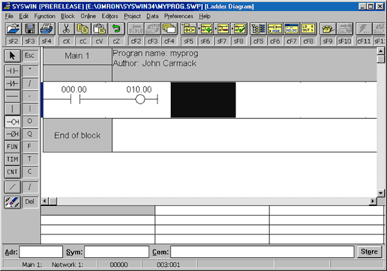Select the diagonal line invert tool
Screen dimensions: 387x271
(x=12, y=187)
